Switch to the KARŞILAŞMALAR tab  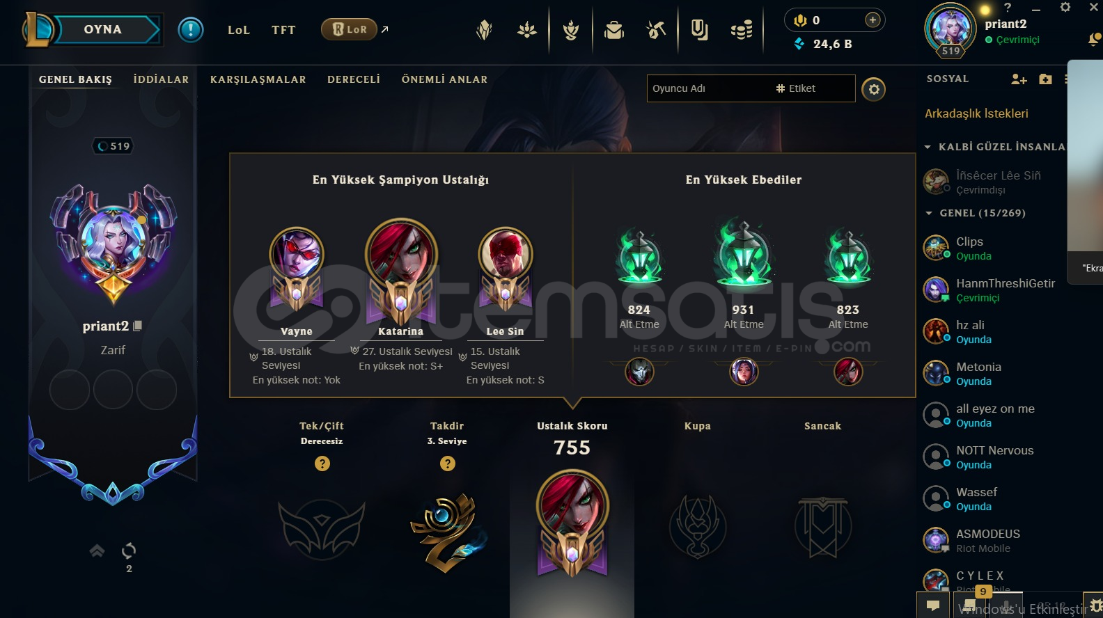(x=258, y=79)
